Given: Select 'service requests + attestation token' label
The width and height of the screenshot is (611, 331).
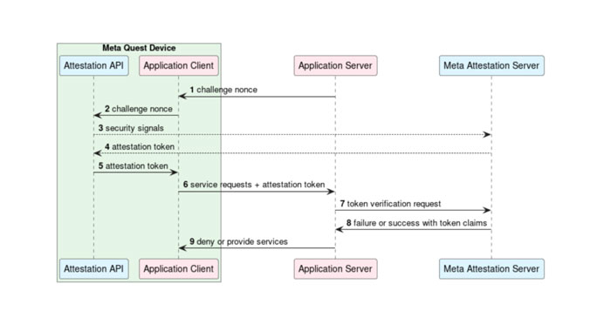Looking at the screenshot, I should tap(257, 185).
